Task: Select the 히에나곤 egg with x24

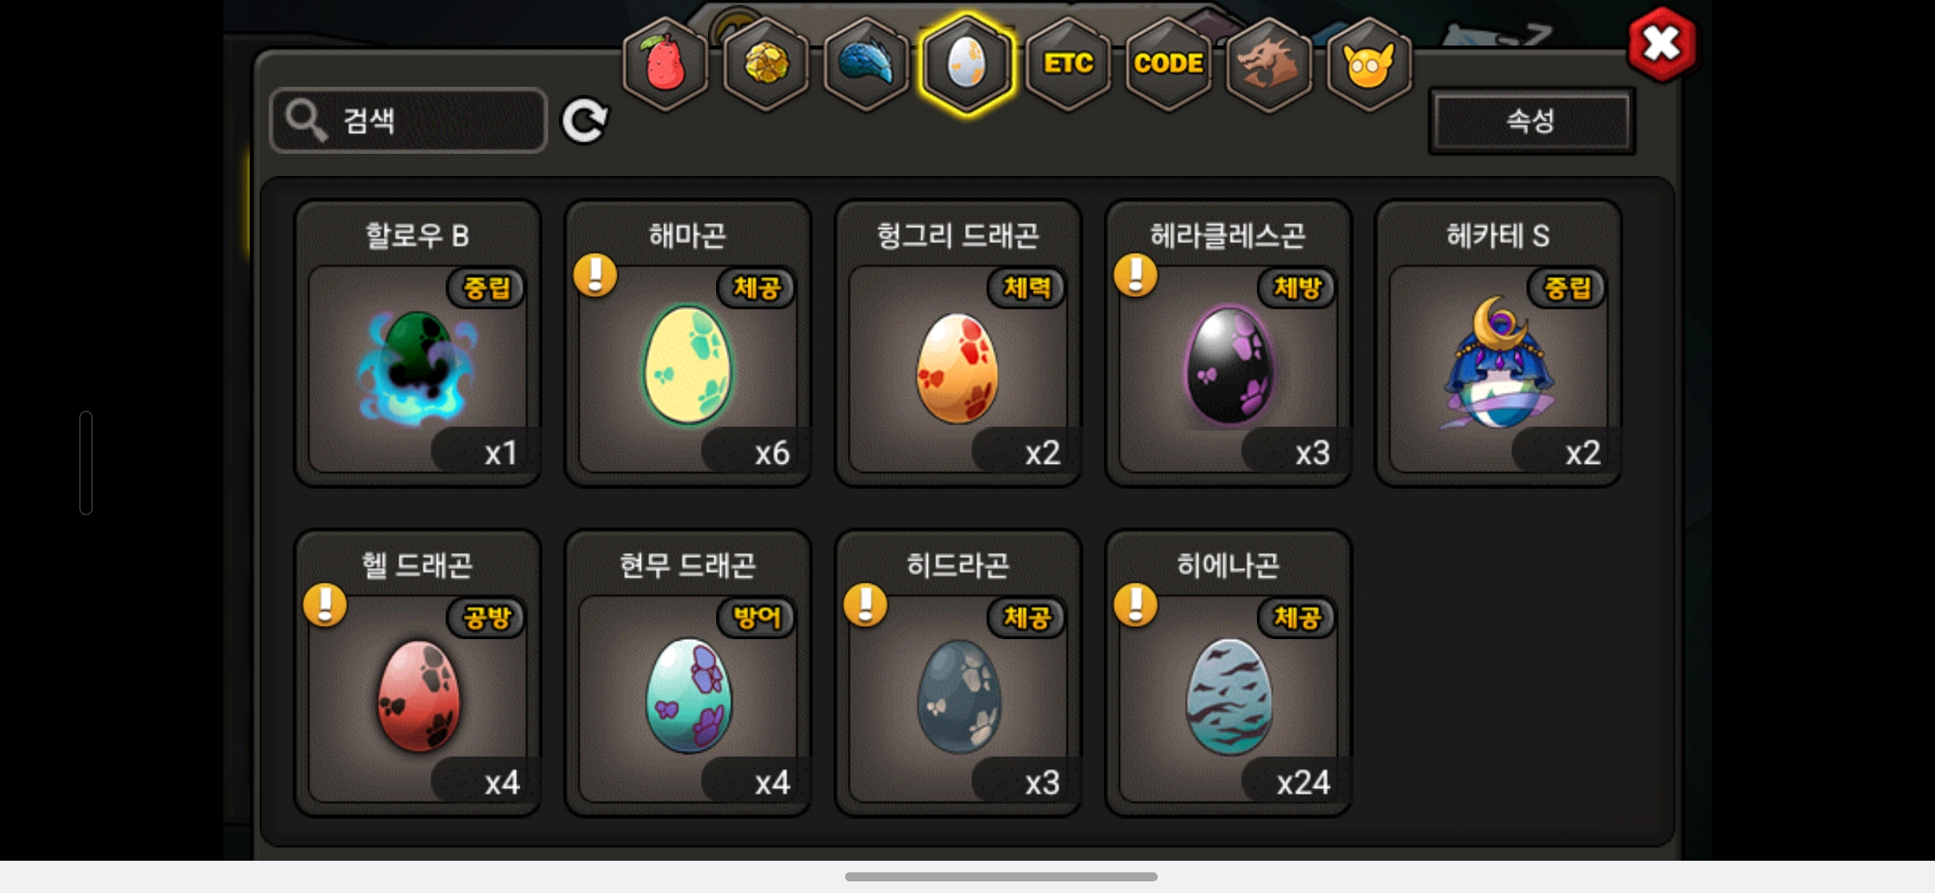Action: (1228, 673)
